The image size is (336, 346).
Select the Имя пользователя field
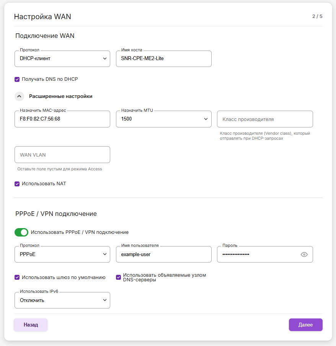[163, 255]
